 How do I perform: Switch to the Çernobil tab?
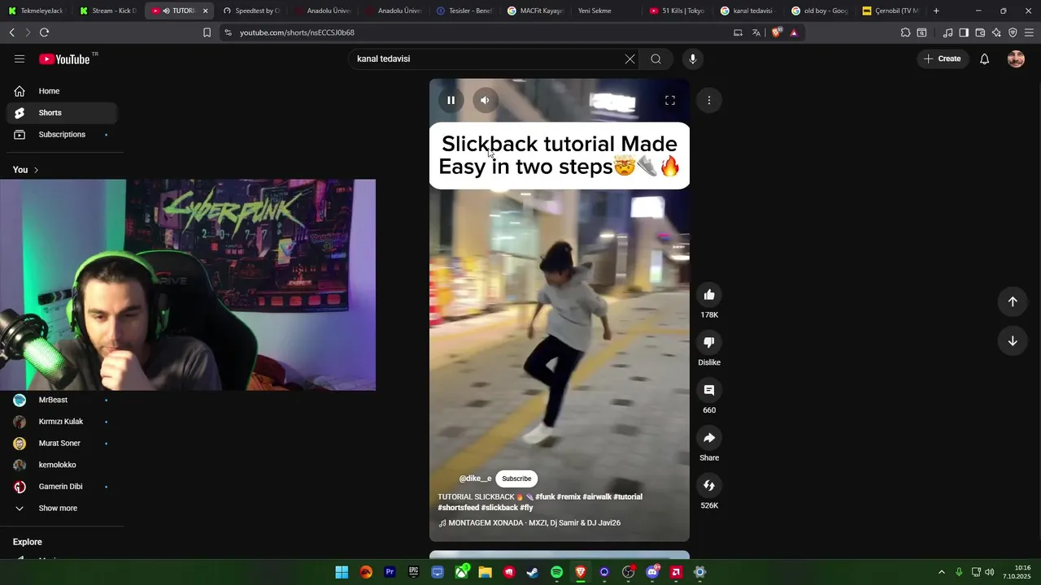pyautogui.click(x=891, y=11)
